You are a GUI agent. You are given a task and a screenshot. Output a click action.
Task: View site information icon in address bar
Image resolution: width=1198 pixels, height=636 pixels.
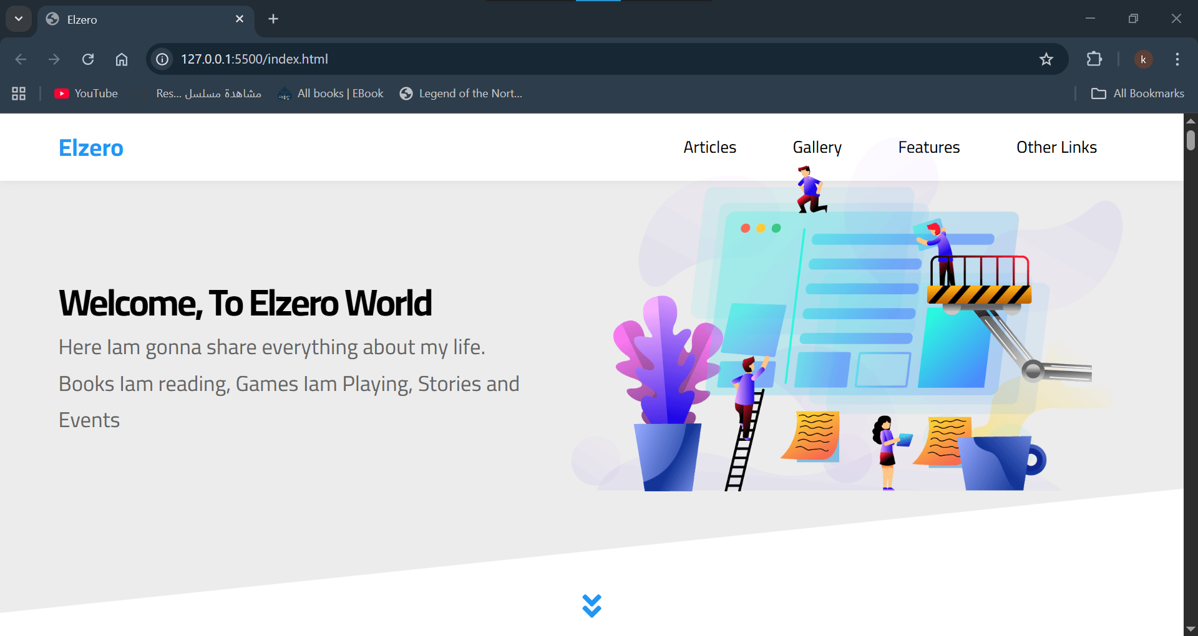(162, 59)
